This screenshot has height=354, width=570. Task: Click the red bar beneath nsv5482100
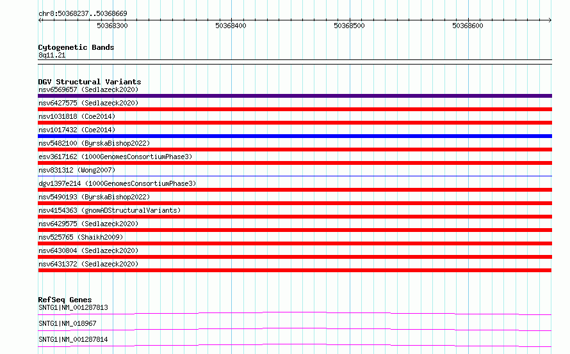[x=295, y=150]
